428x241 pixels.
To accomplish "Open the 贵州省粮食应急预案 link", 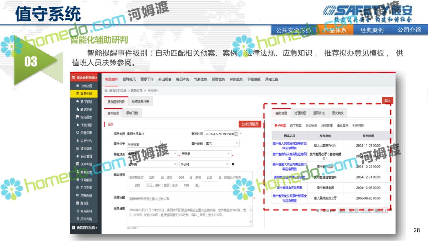I will 289,187.
